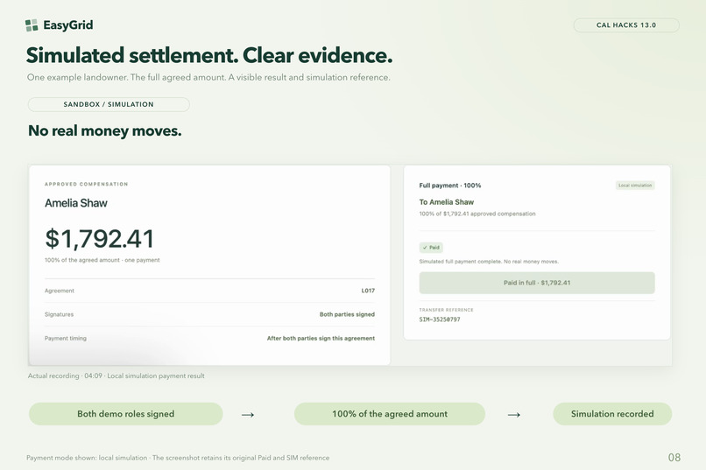Click the 'Simulation recorded' pill
The height and width of the screenshot is (470, 706).
click(x=612, y=414)
